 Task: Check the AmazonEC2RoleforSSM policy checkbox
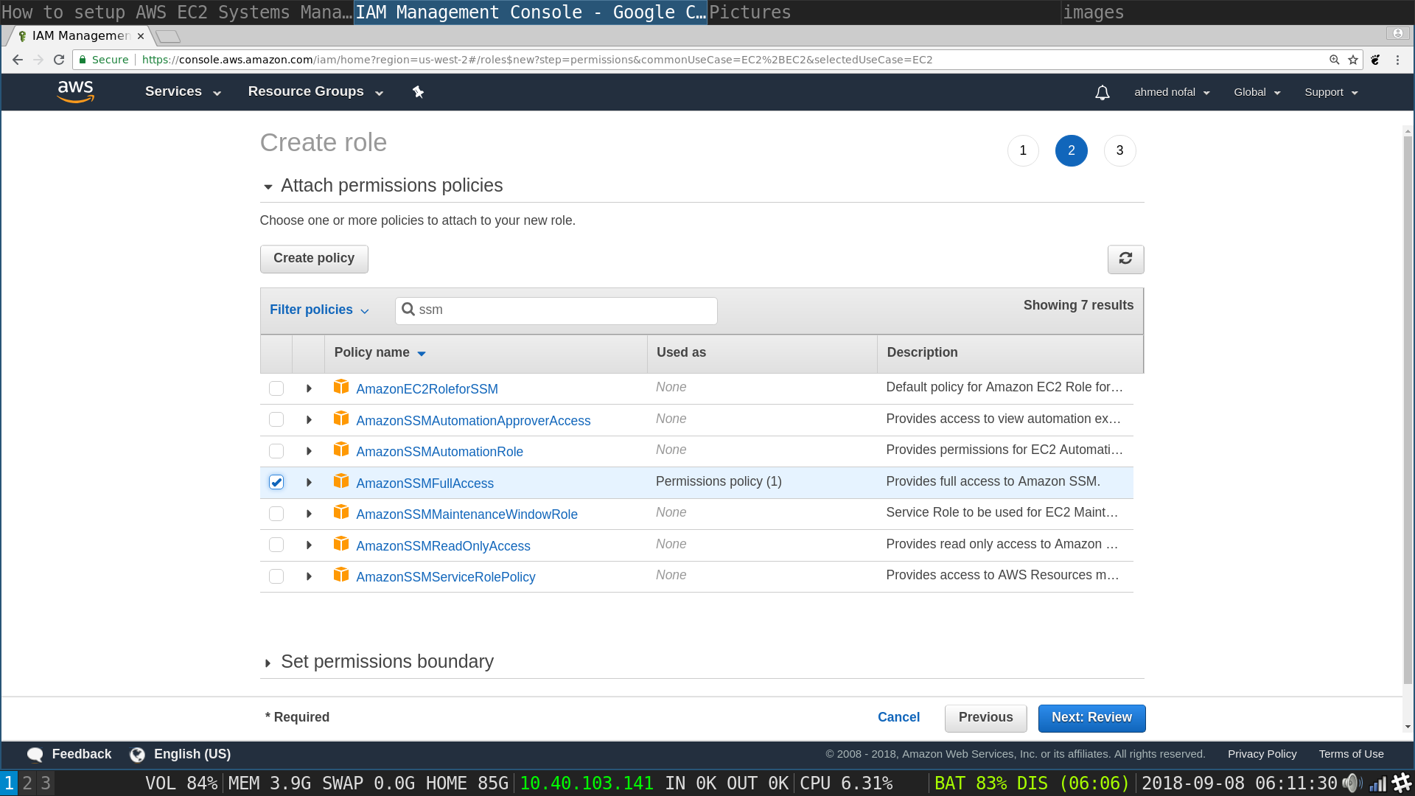[x=276, y=388]
